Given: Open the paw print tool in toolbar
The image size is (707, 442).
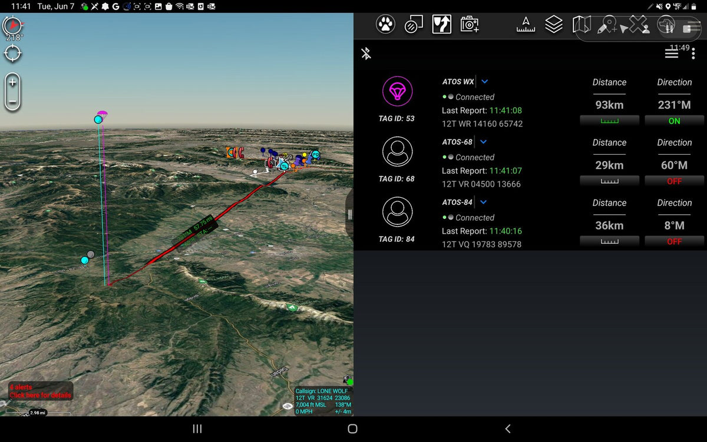Looking at the screenshot, I should pyautogui.click(x=385, y=24).
